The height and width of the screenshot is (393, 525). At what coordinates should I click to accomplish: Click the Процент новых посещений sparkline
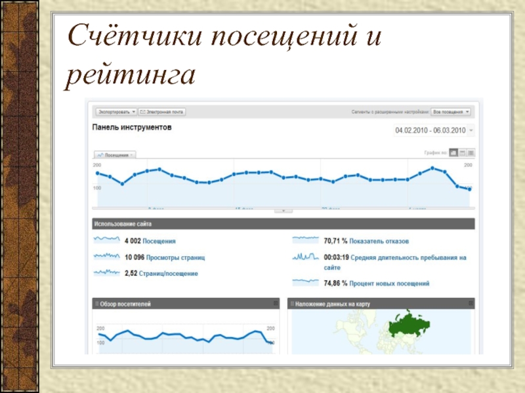coord(305,282)
